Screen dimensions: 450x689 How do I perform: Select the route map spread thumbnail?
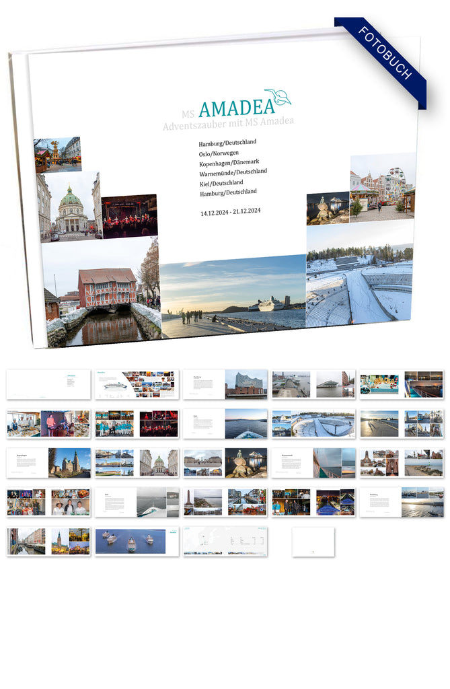point(225,542)
